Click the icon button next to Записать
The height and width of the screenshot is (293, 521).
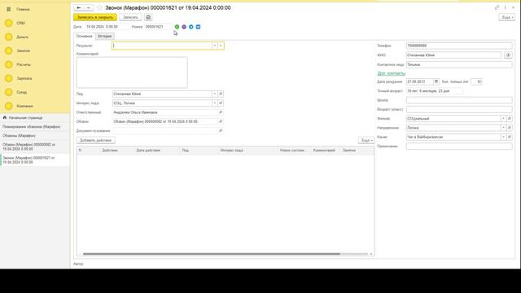coord(148,17)
